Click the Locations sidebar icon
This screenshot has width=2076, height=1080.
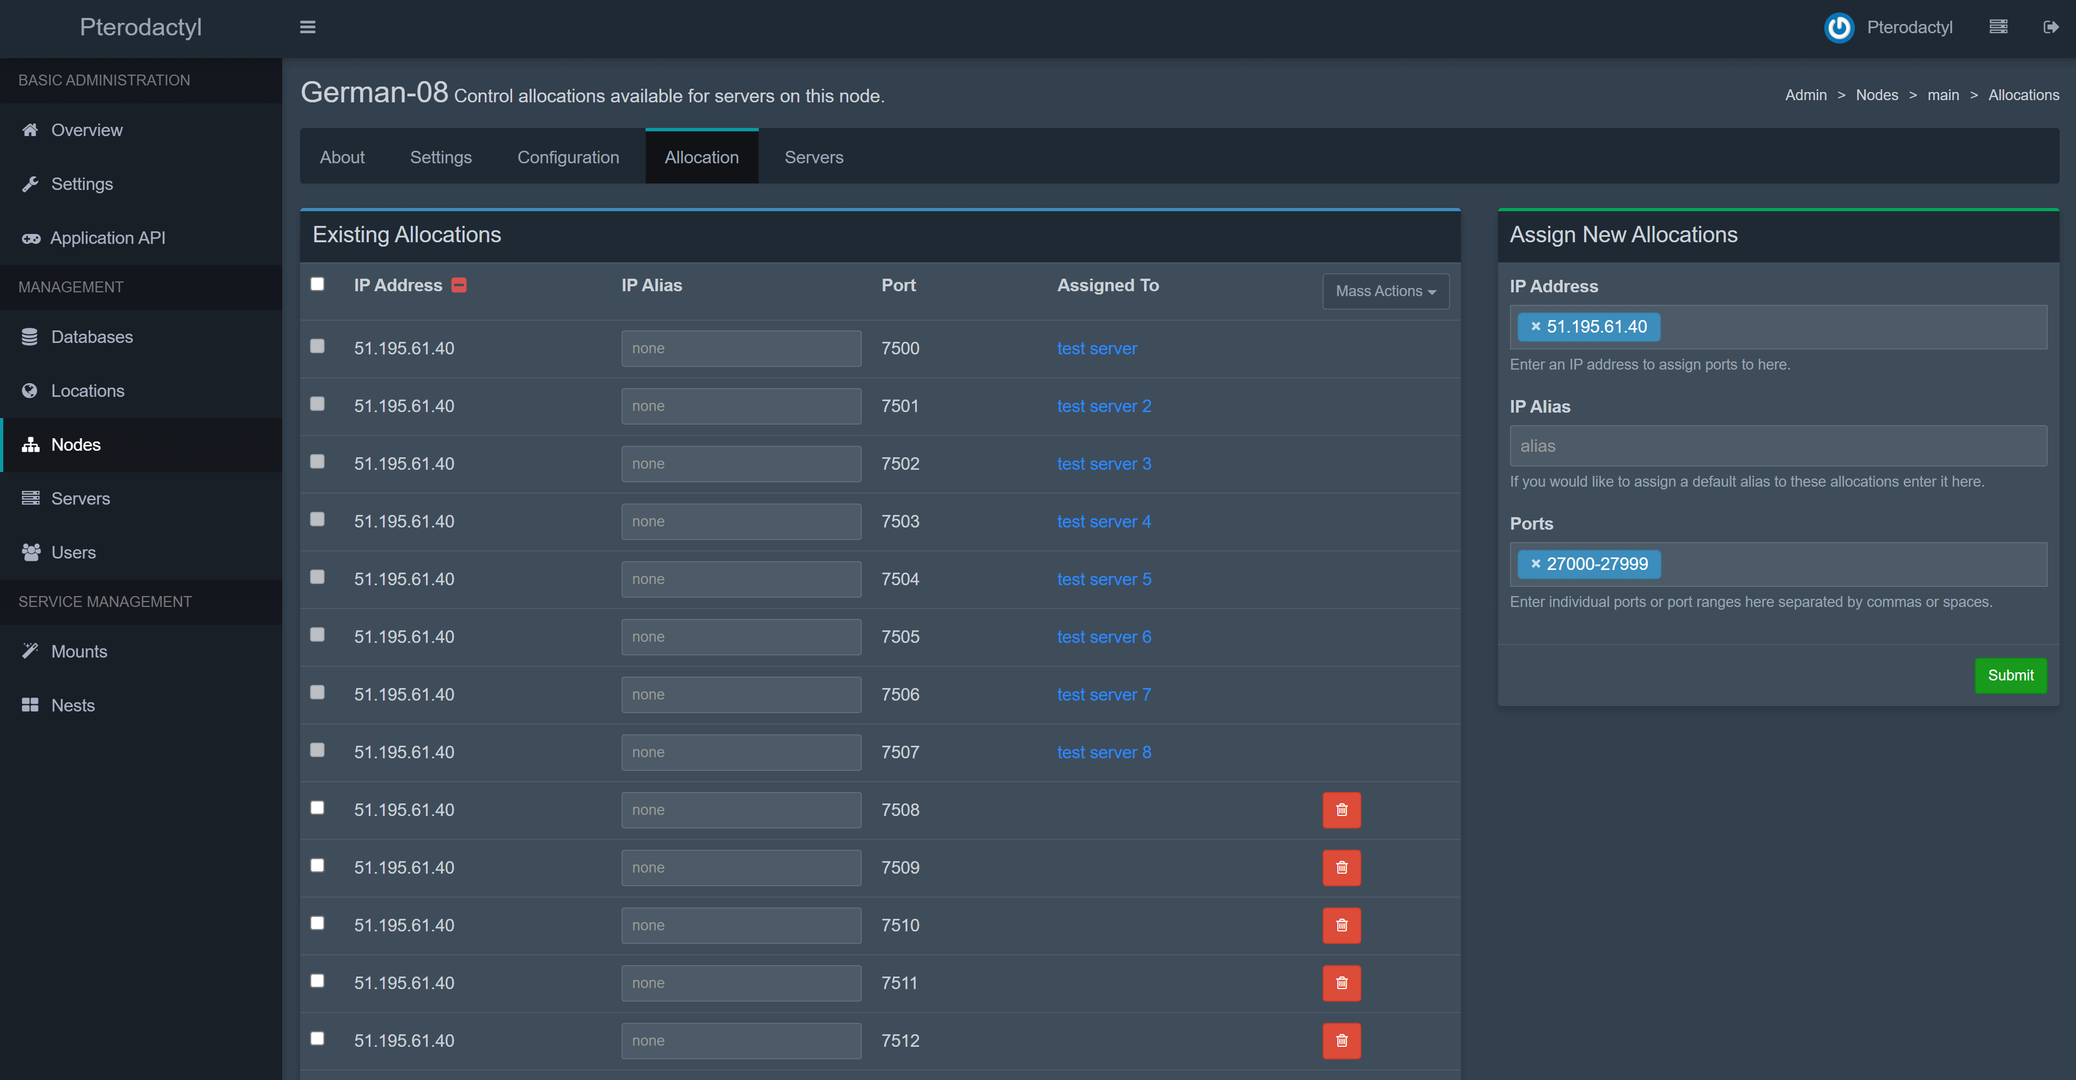[x=30, y=390]
